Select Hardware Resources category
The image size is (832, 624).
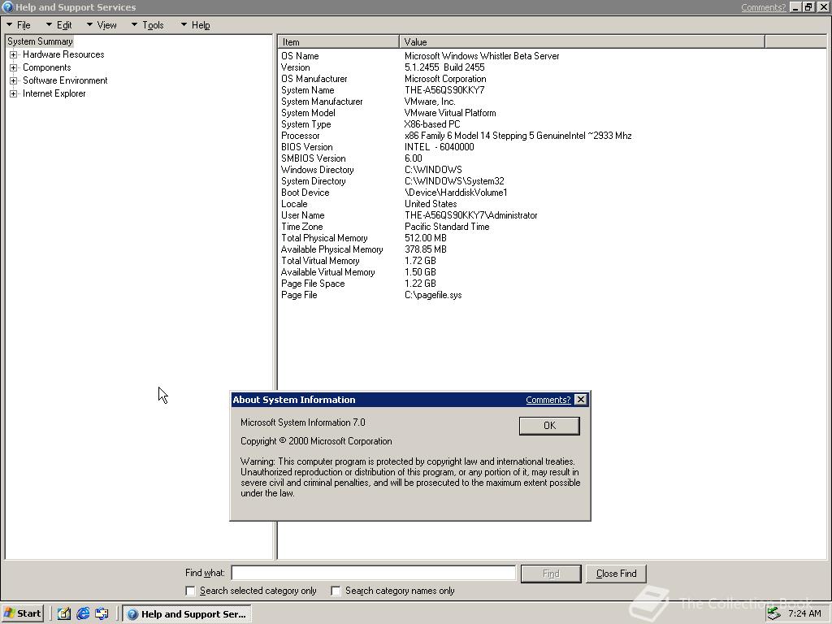click(x=63, y=54)
